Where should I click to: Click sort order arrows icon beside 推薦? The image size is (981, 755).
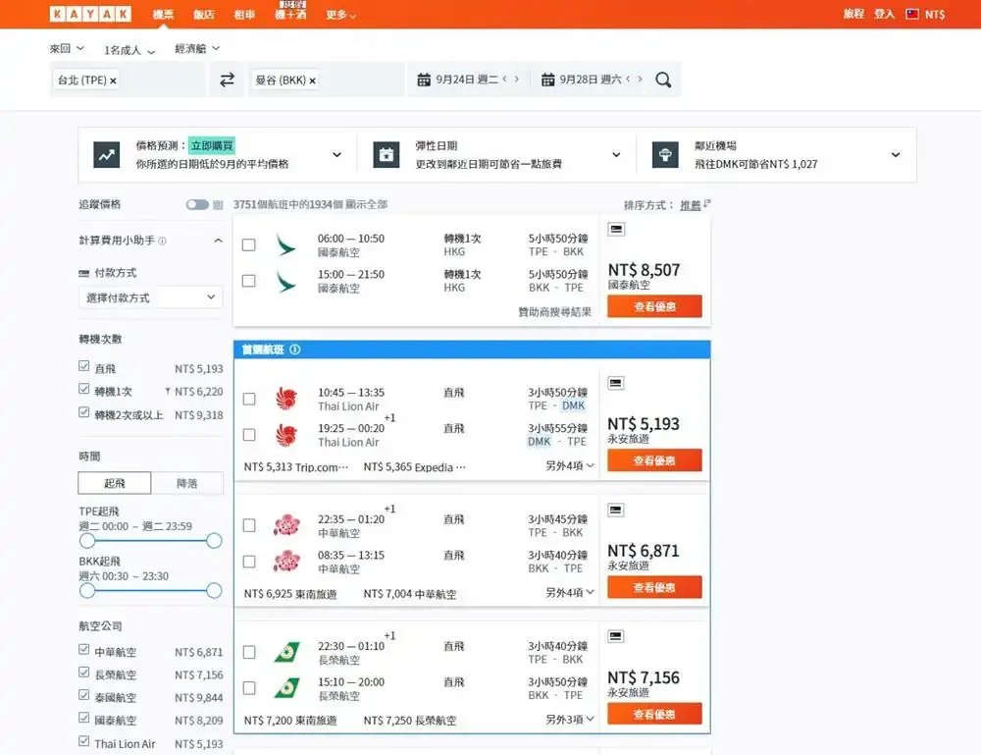point(707,203)
